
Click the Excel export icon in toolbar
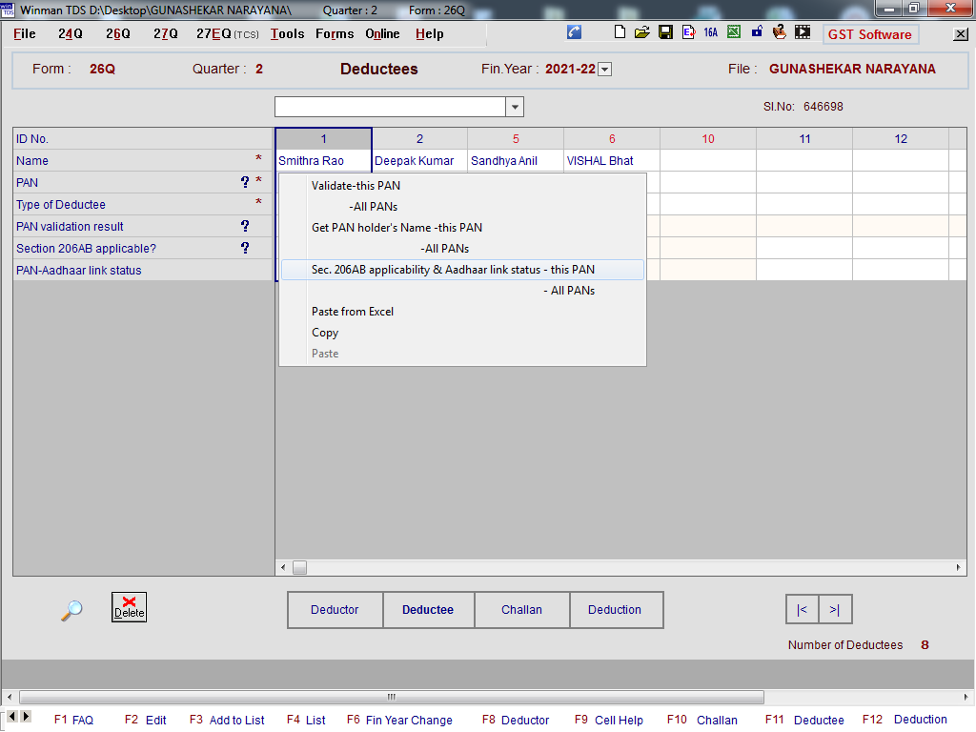734,32
